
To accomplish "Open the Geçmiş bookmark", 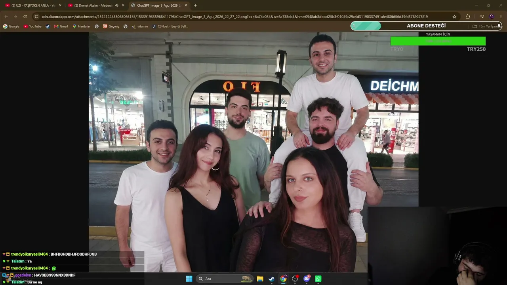I will click(111, 27).
